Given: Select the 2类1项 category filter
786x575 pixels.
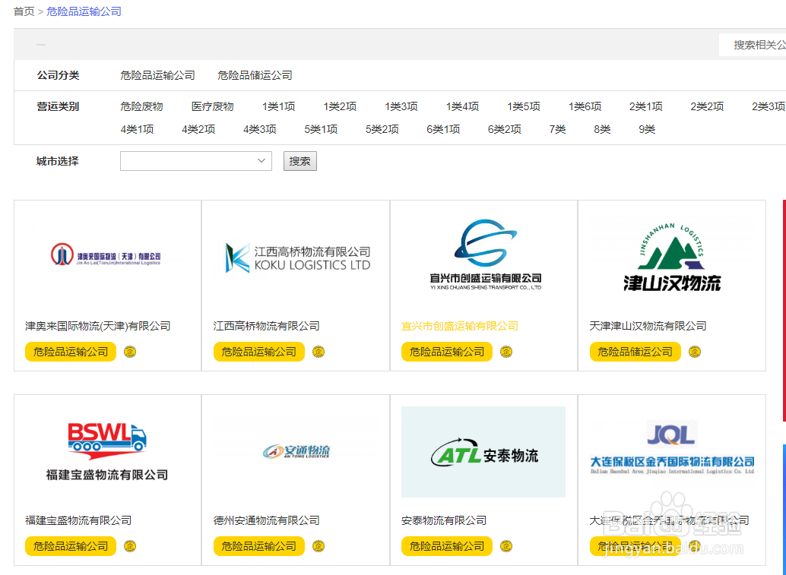Looking at the screenshot, I should [645, 106].
